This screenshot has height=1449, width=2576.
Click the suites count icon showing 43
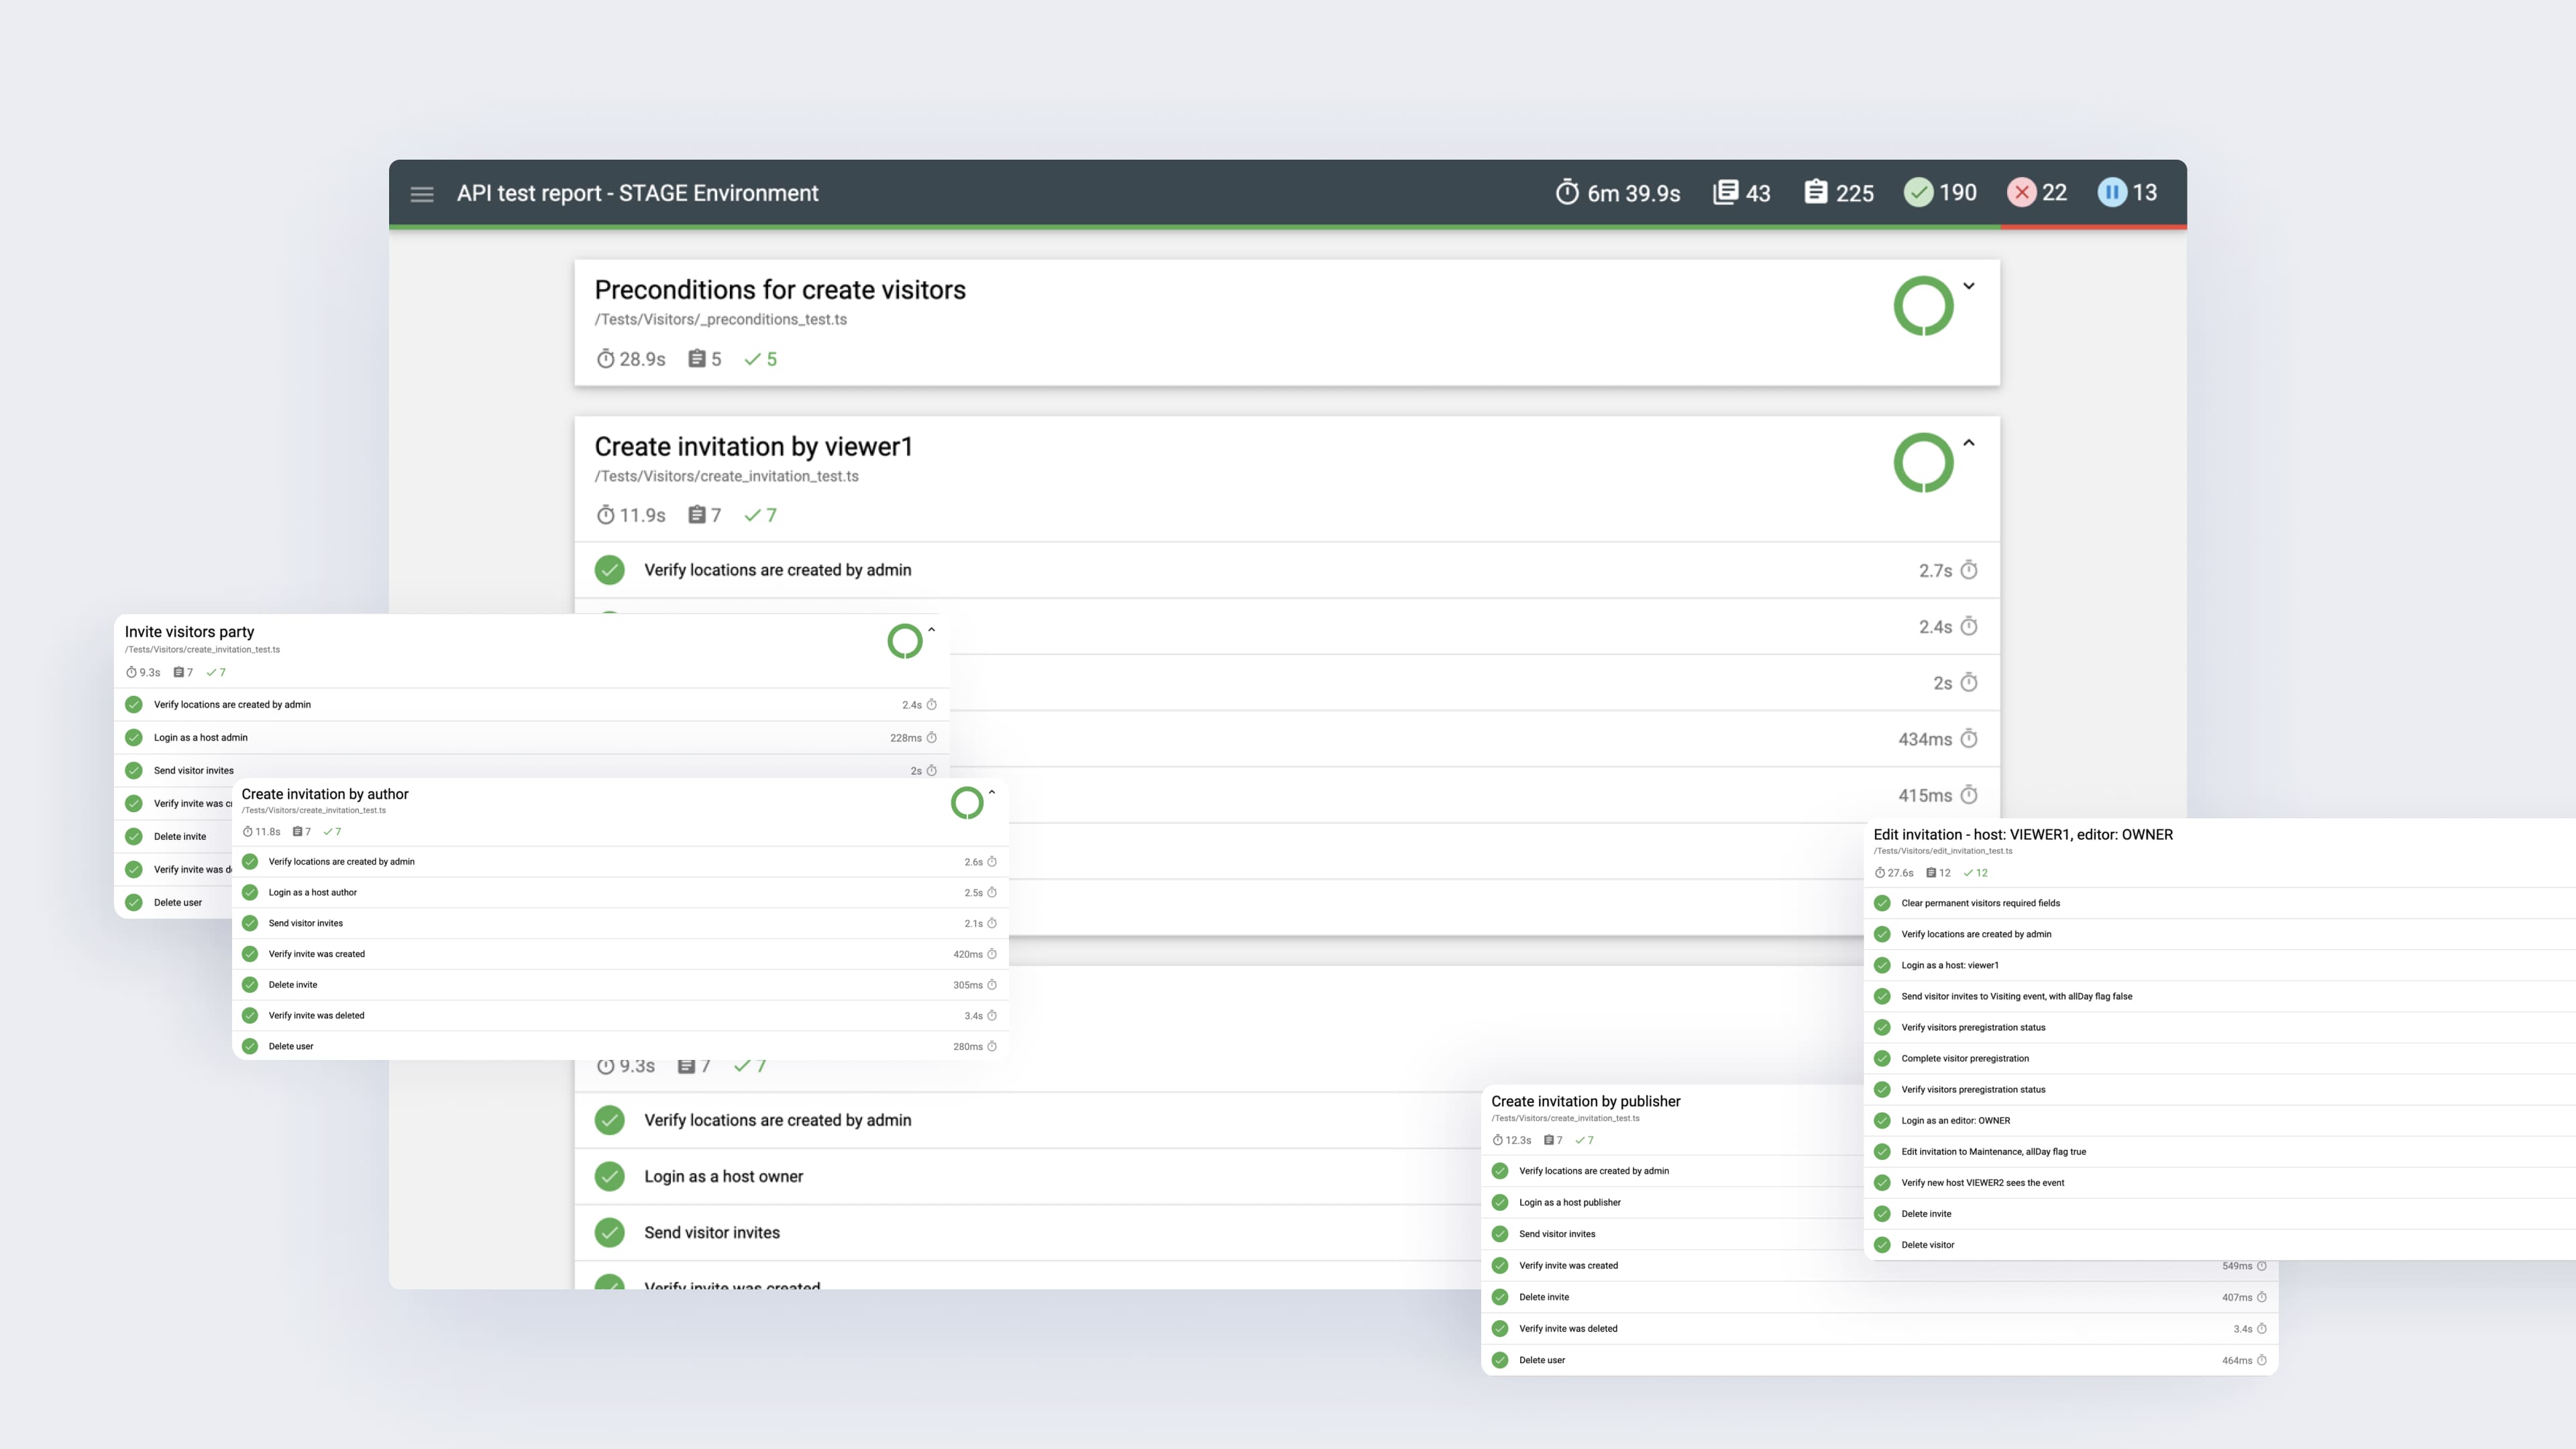click(1725, 192)
